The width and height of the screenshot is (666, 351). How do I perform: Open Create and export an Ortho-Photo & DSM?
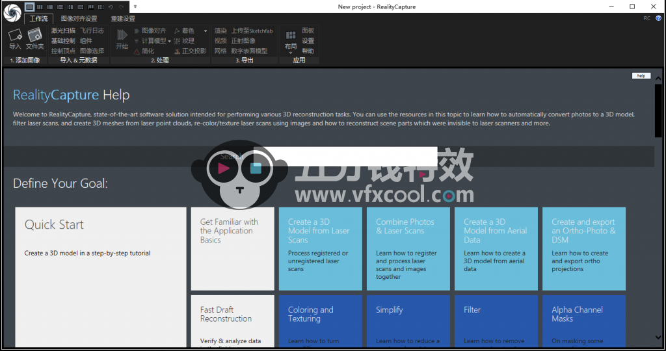click(584, 249)
